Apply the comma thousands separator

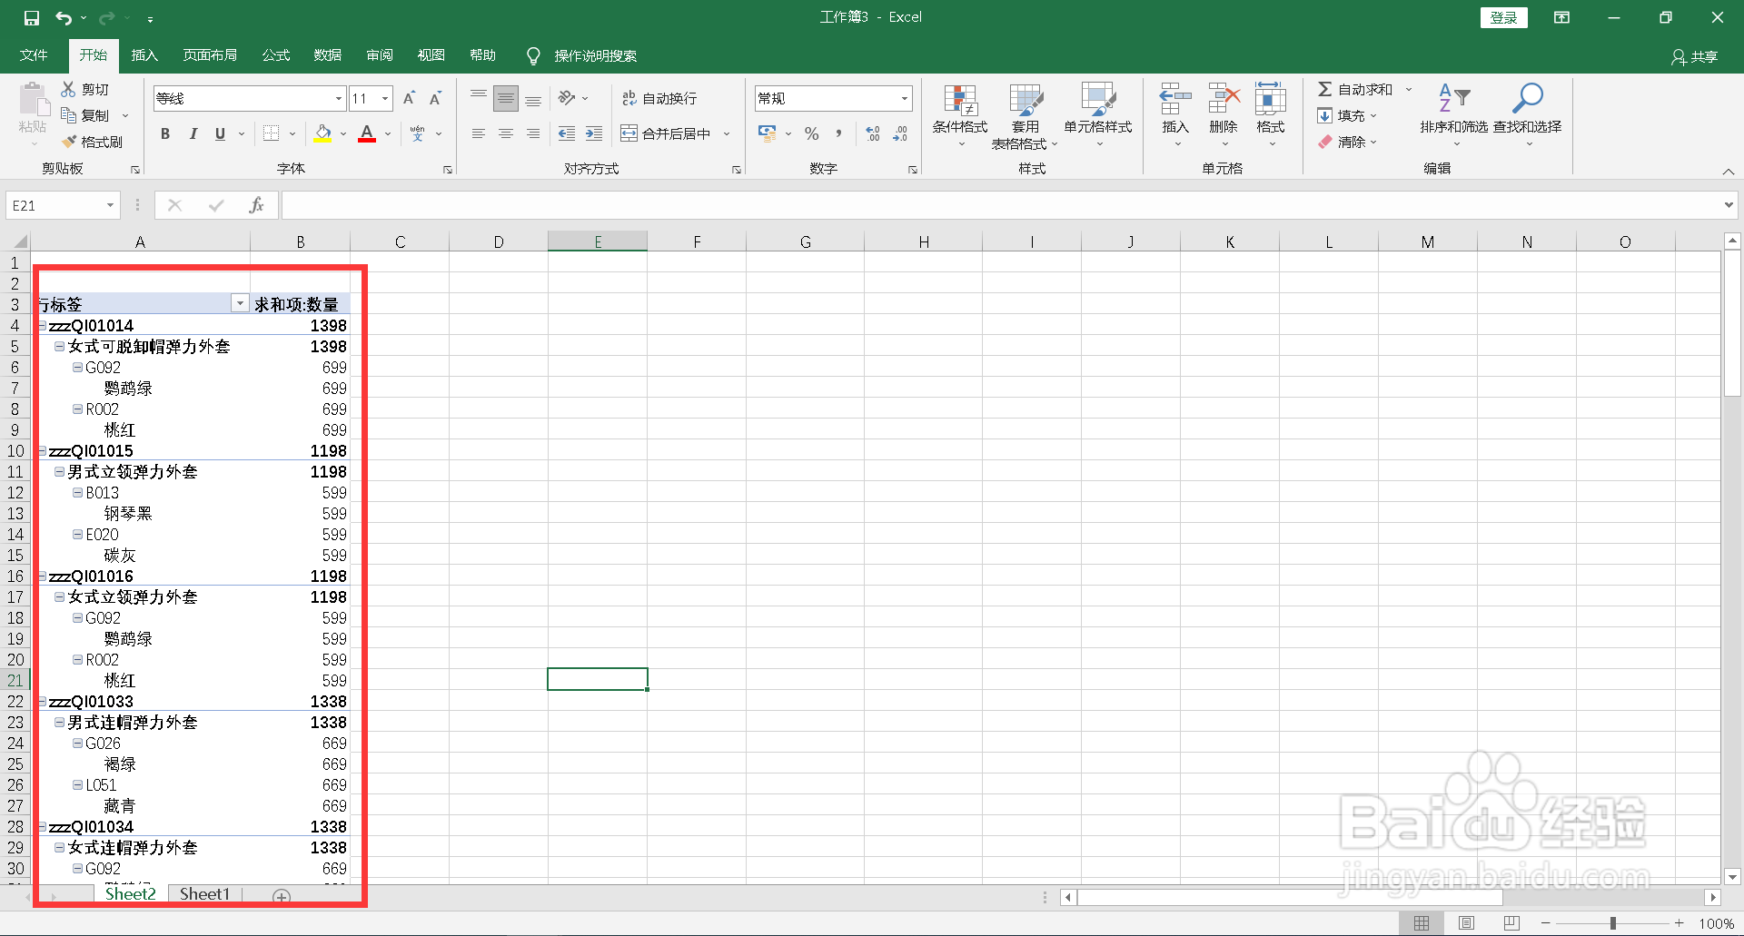(x=838, y=133)
